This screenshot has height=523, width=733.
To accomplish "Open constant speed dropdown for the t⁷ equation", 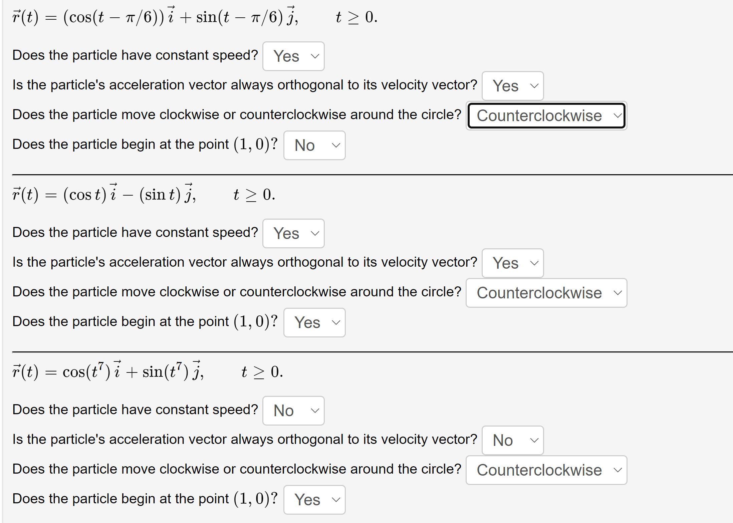I will [293, 411].
